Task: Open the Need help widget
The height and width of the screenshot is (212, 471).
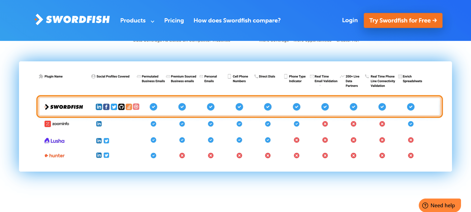Action: click(440, 205)
